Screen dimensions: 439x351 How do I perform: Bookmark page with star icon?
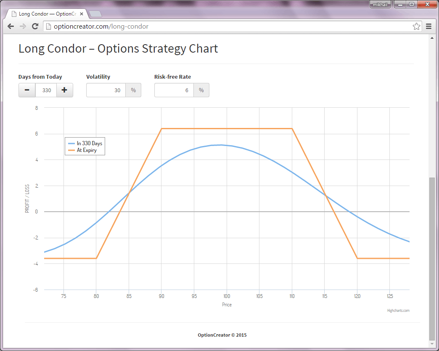click(x=416, y=27)
